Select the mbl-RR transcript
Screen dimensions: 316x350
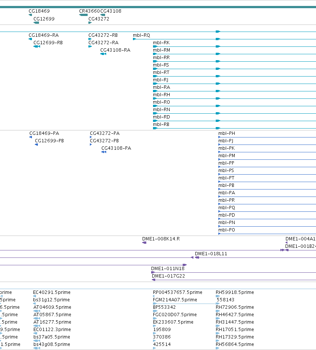[x=162, y=57]
